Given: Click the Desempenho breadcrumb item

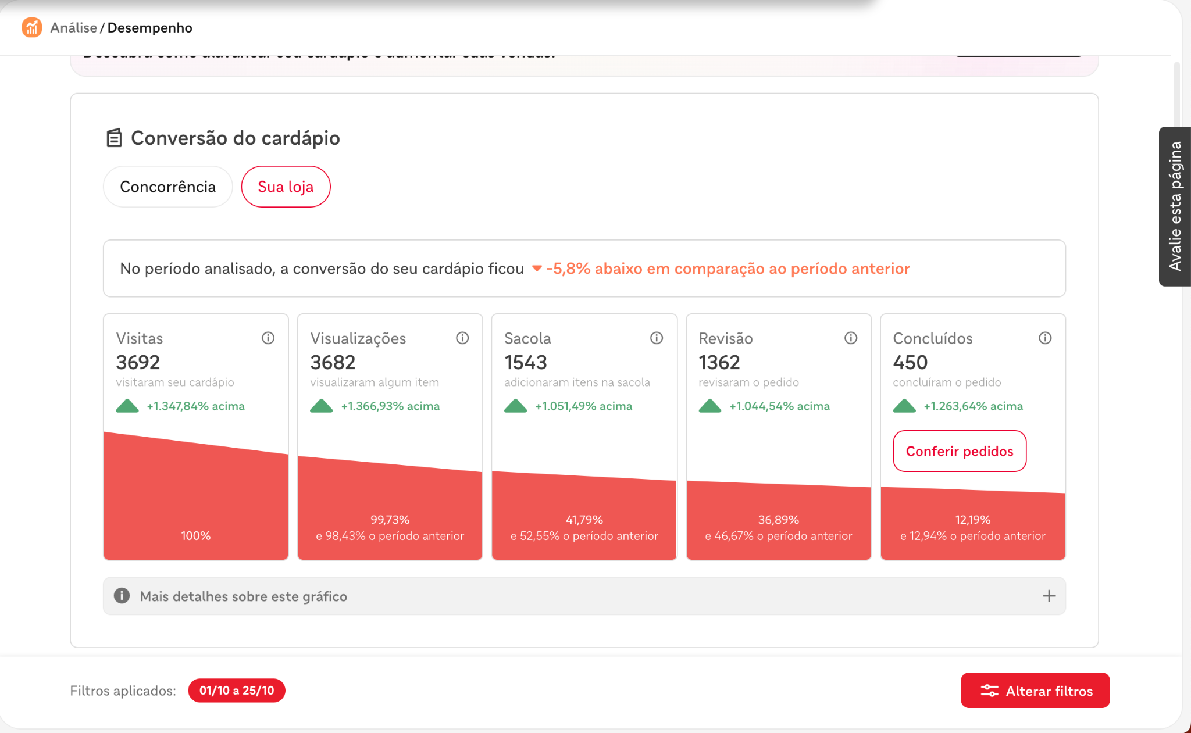Looking at the screenshot, I should [150, 27].
